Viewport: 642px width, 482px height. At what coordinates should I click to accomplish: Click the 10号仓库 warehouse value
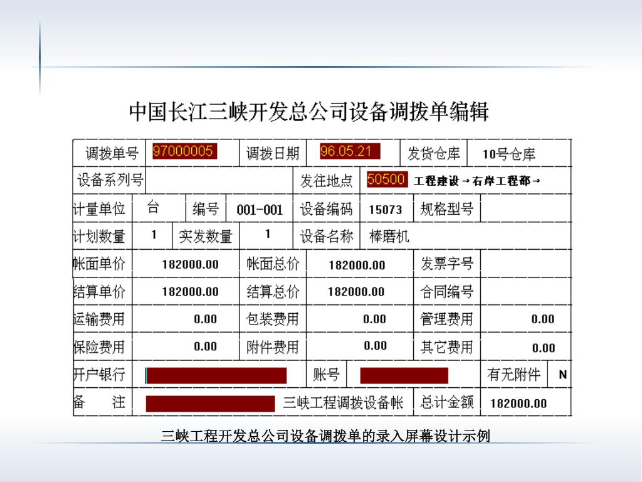pyautogui.click(x=508, y=154)
